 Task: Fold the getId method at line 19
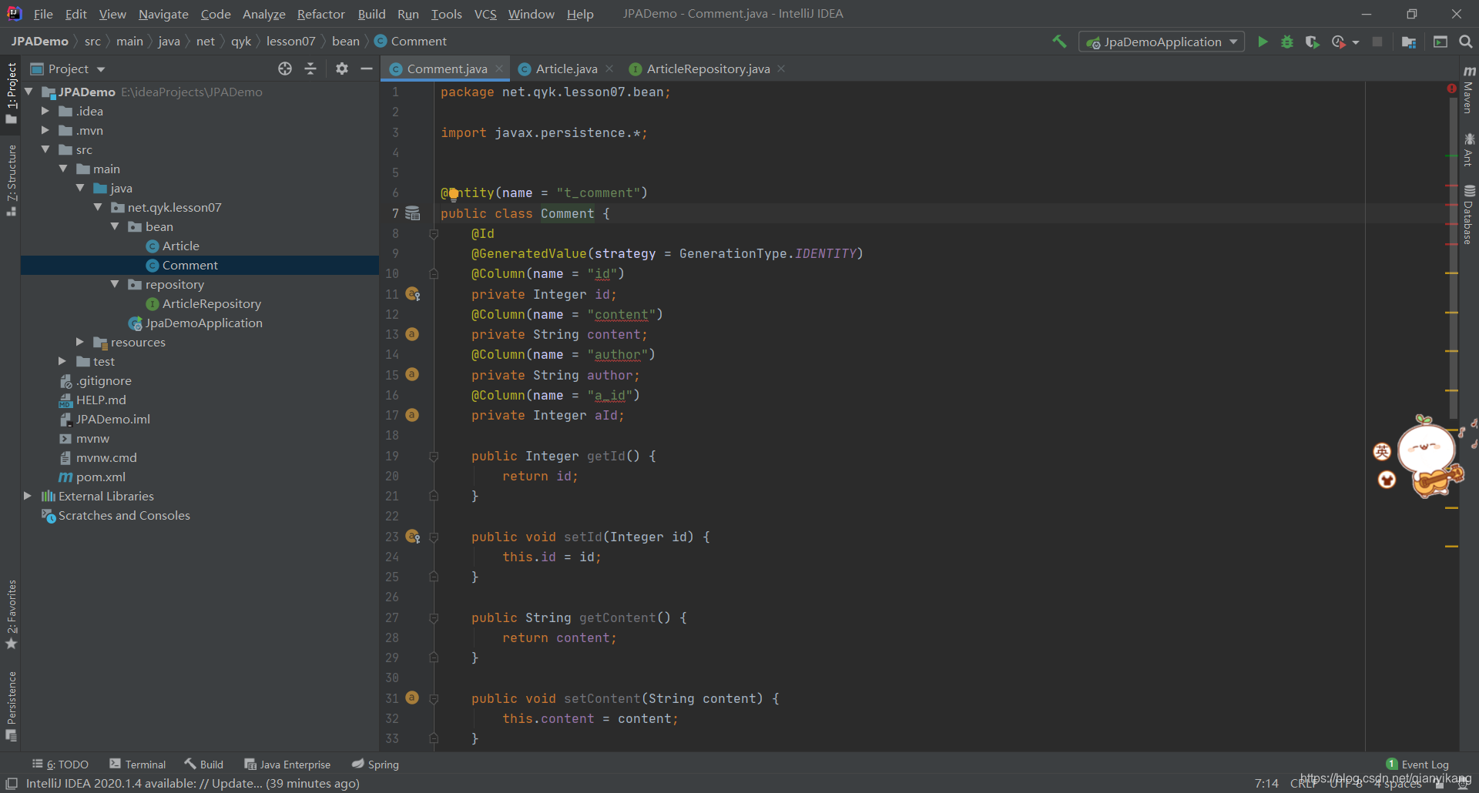[434, 457]
